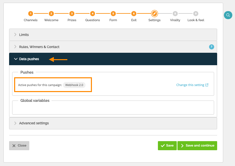This screenshot has height=166, width=235.
Task: Go to step 4 Questions circle
Action: [x=93, y=13]
